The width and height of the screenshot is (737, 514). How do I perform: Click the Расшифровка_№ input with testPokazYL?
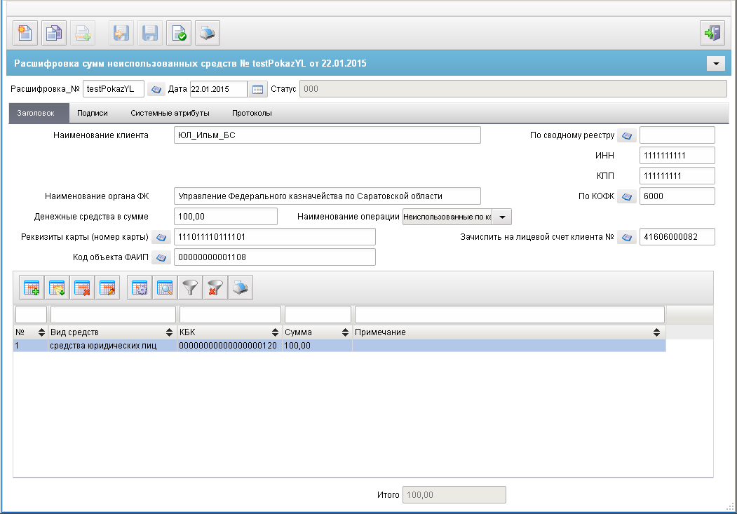click(114, 89)
